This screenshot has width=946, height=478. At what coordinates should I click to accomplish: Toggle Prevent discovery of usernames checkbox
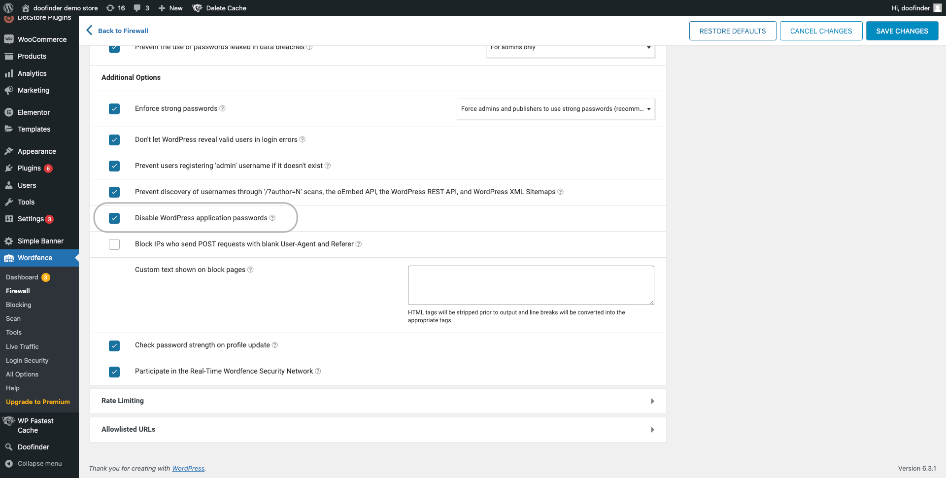point(114,192)
